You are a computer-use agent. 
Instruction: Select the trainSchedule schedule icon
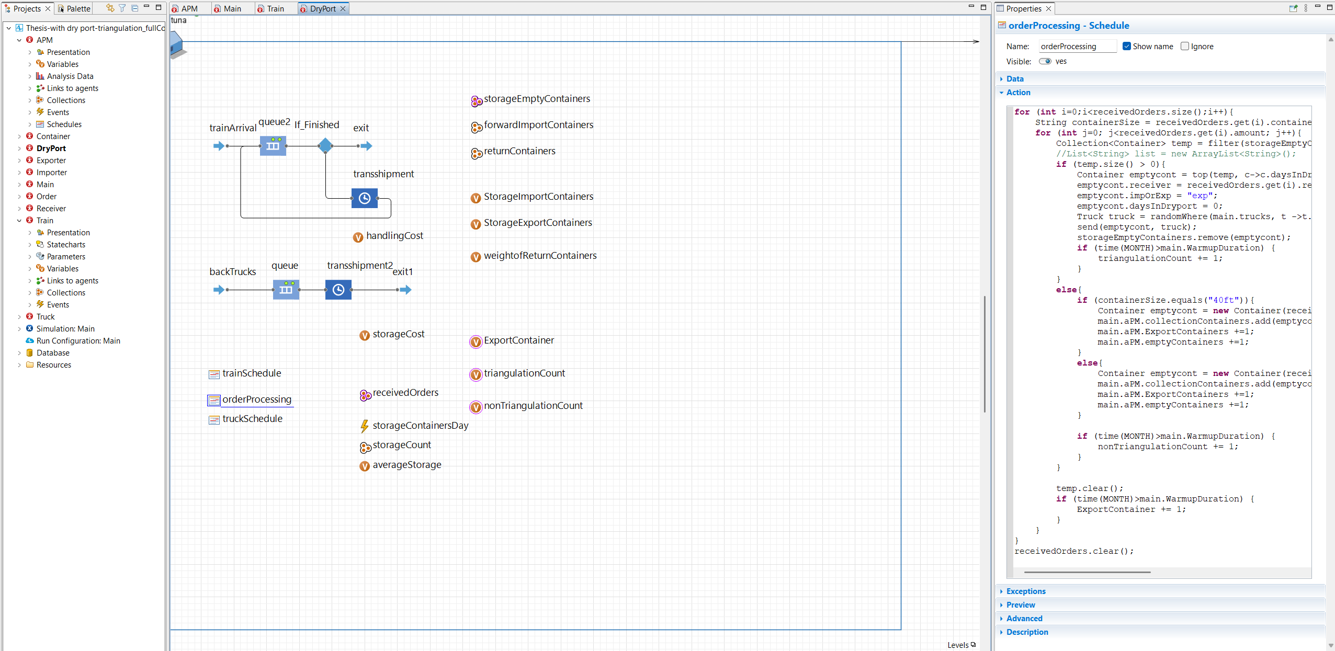[214, 374]
